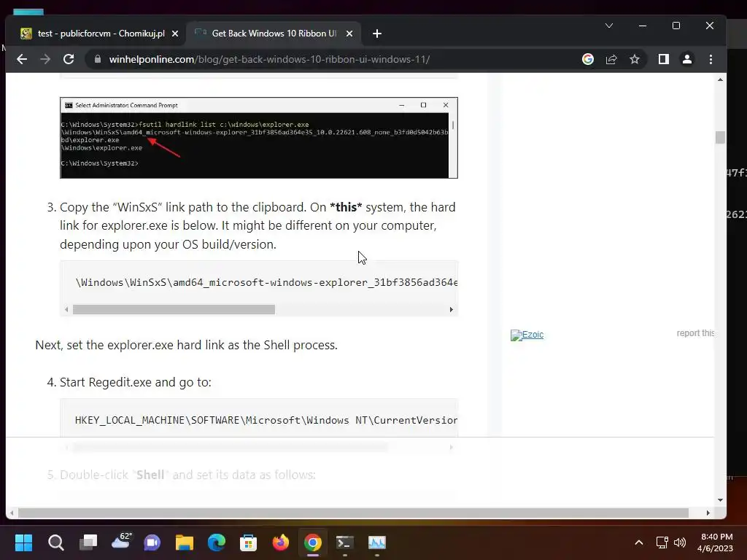Bookmark this page with the star icon
The height and width of the screenshot is (560, 747).
pos(635,59)
